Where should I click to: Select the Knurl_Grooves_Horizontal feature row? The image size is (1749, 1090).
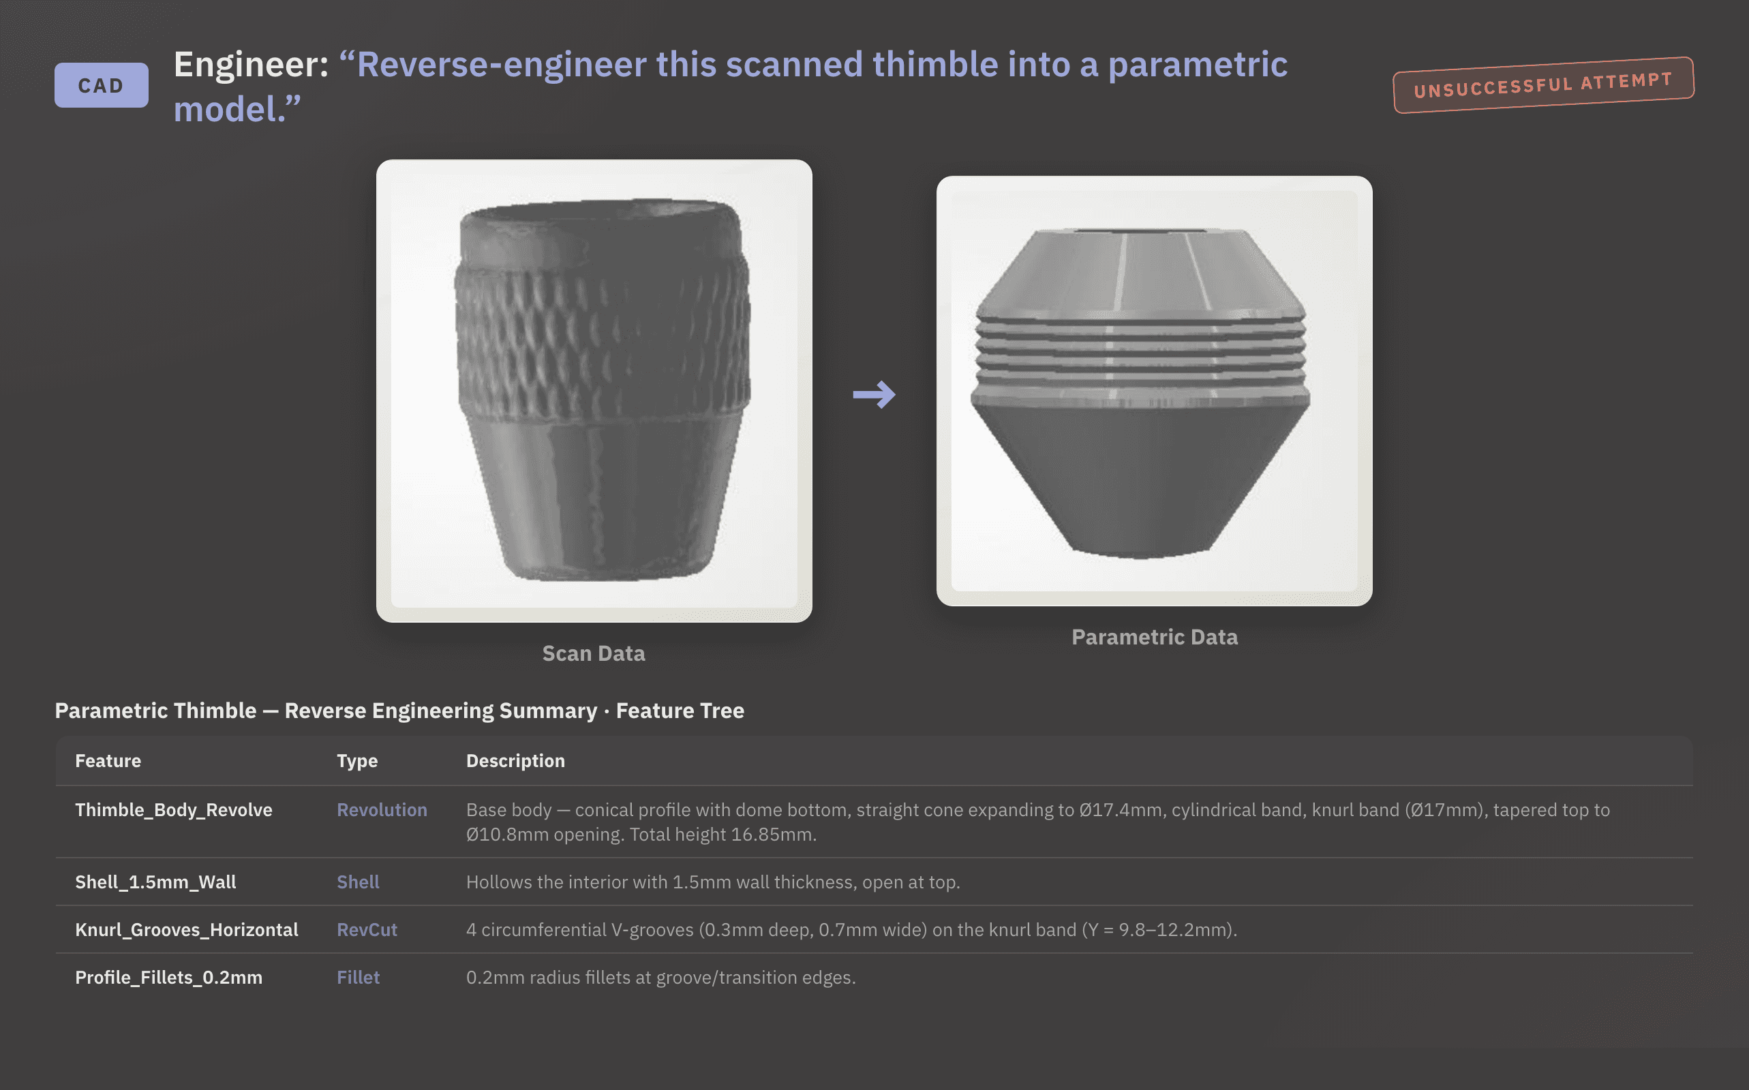point(874,929)
